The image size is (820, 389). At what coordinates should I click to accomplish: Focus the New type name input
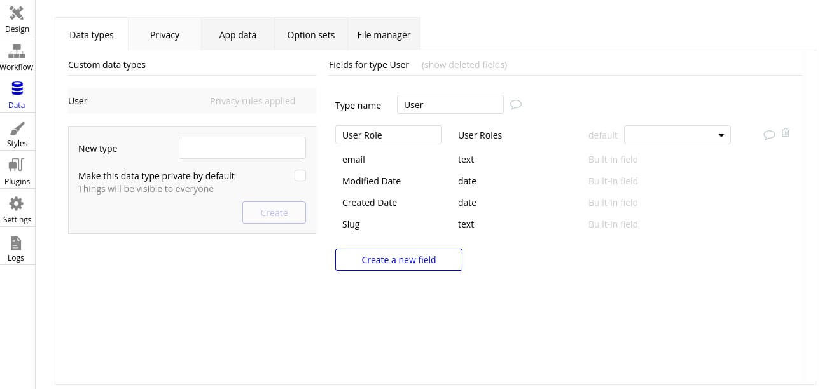pyautogui.click(x=242, y=148)
